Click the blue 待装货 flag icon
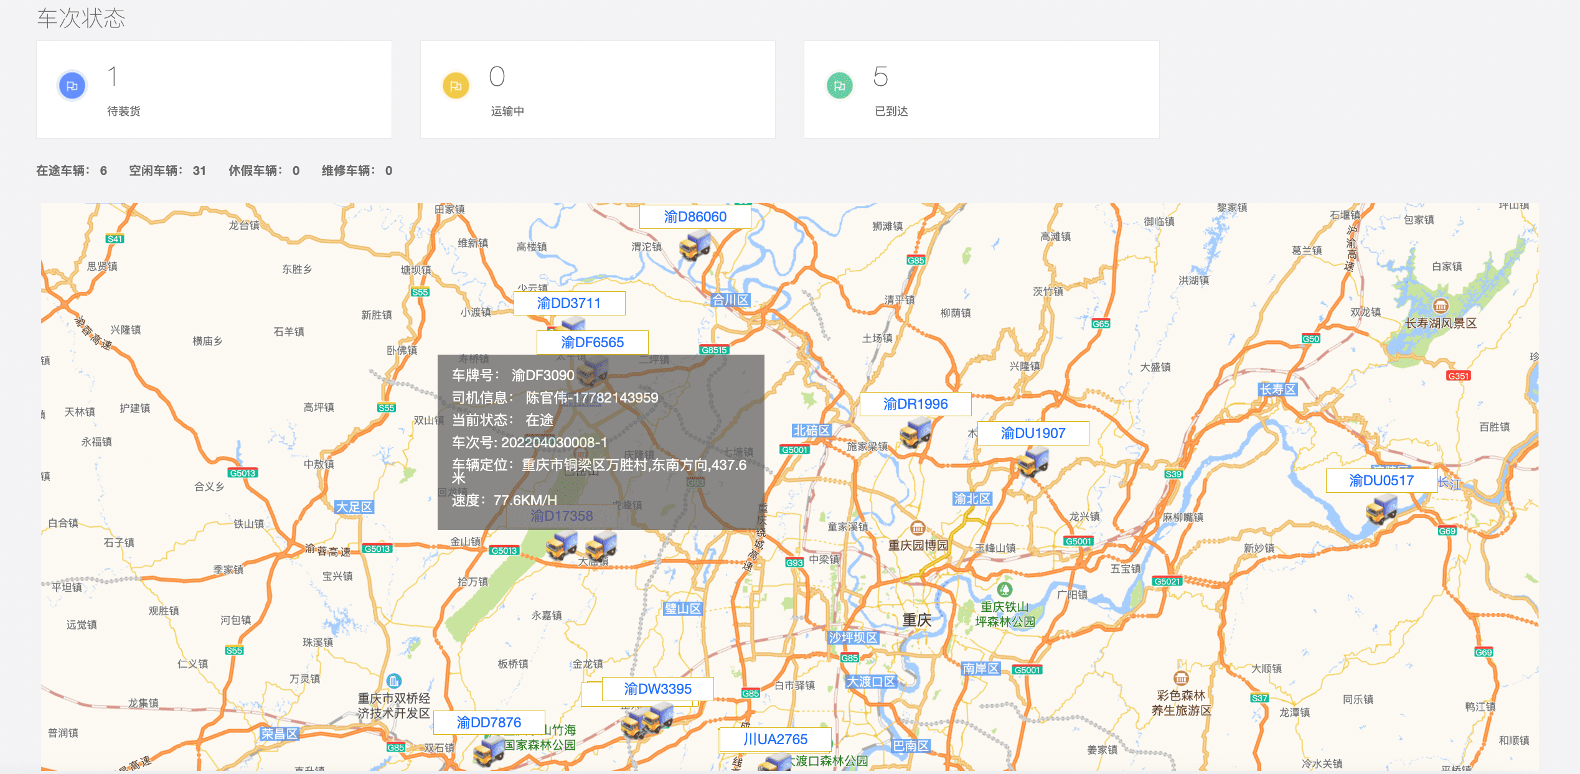Image resolution: width=1580 pixels, height=774 pixels. [72, 86]
